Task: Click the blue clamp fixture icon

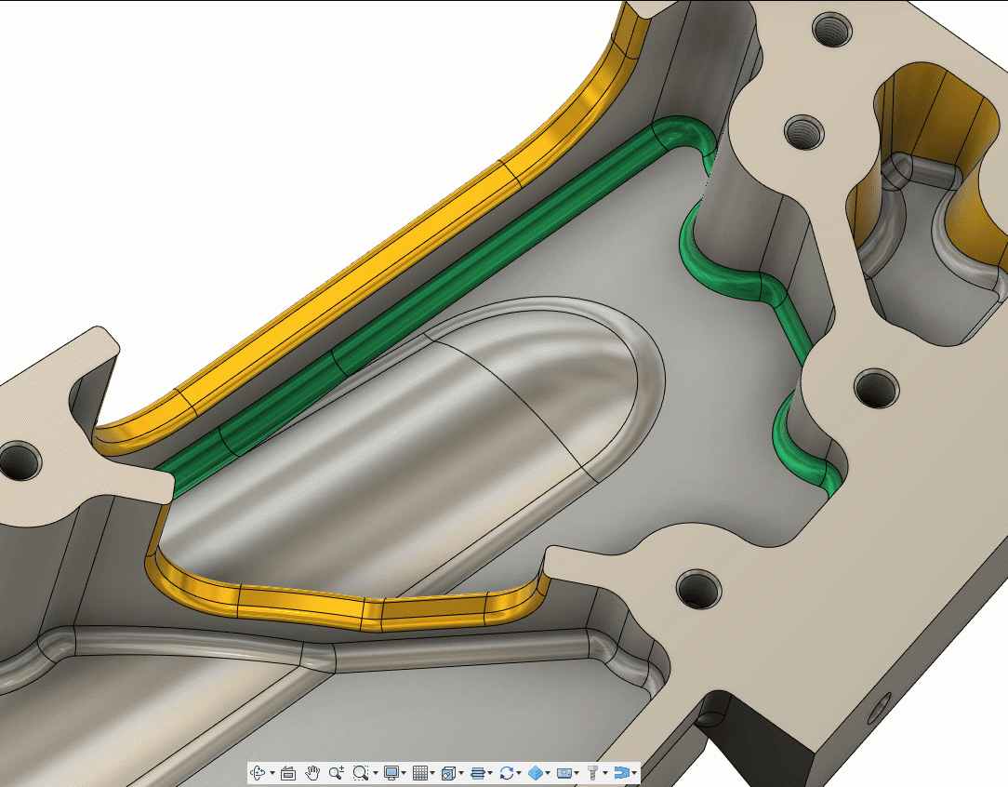Action: pyautogui.click(x=621, y=772)
